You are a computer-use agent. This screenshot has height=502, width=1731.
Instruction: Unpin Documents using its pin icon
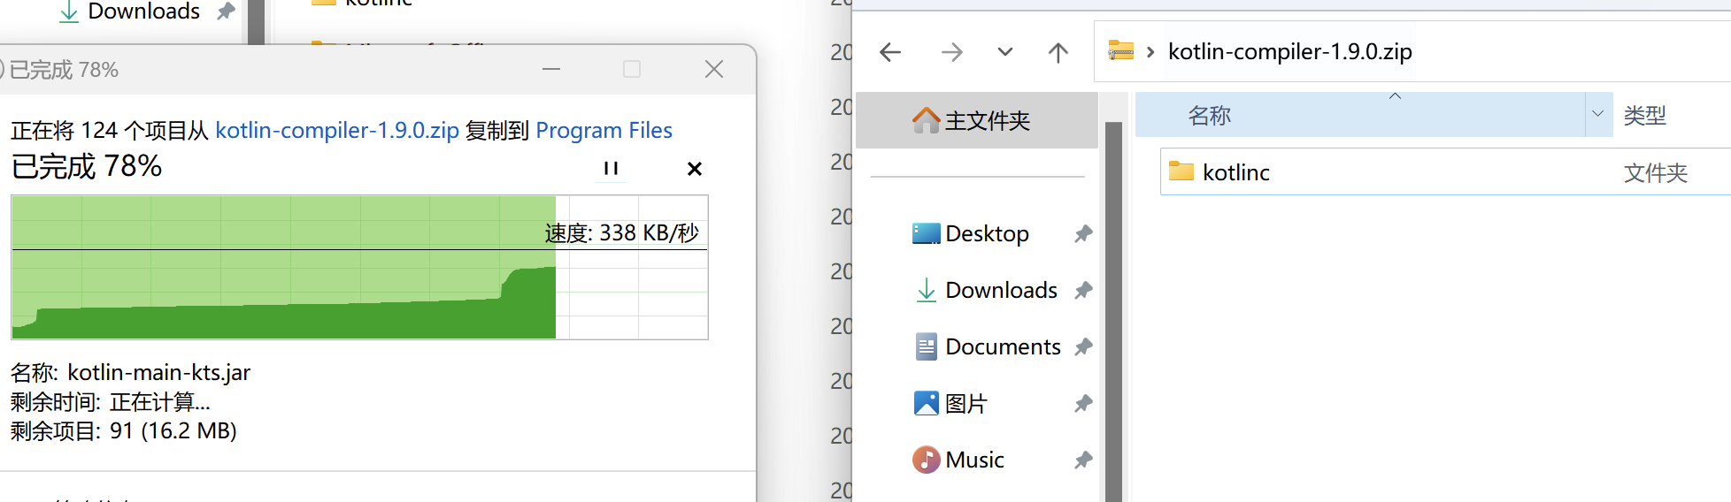1083,347
